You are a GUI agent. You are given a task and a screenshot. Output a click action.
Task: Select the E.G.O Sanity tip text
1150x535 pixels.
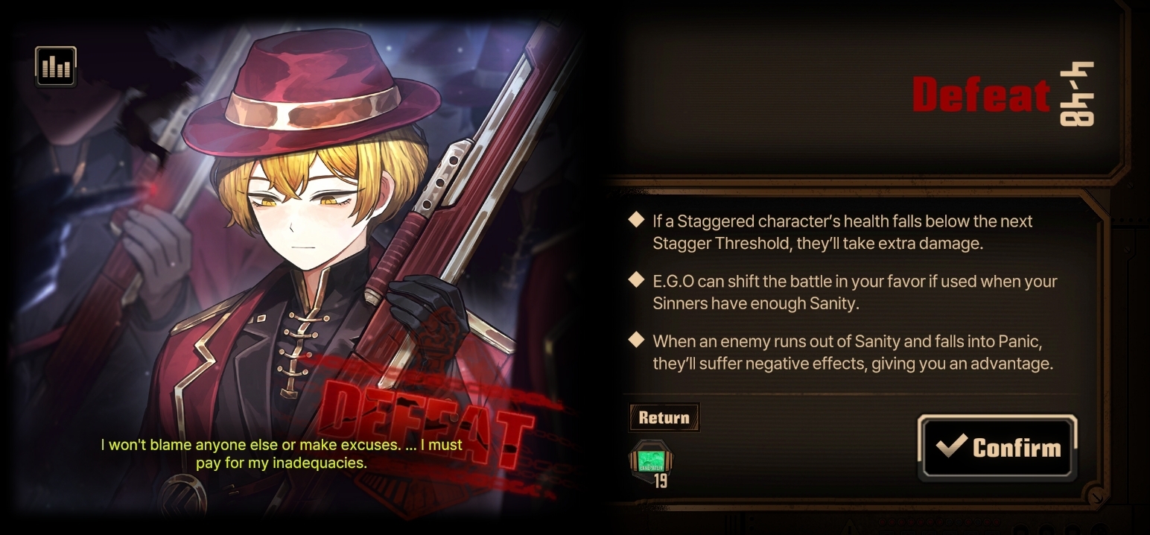tap(854, 292)
